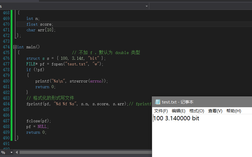
Task: Open 帮助(H) menu in Notepad
Action: [234, 111]
